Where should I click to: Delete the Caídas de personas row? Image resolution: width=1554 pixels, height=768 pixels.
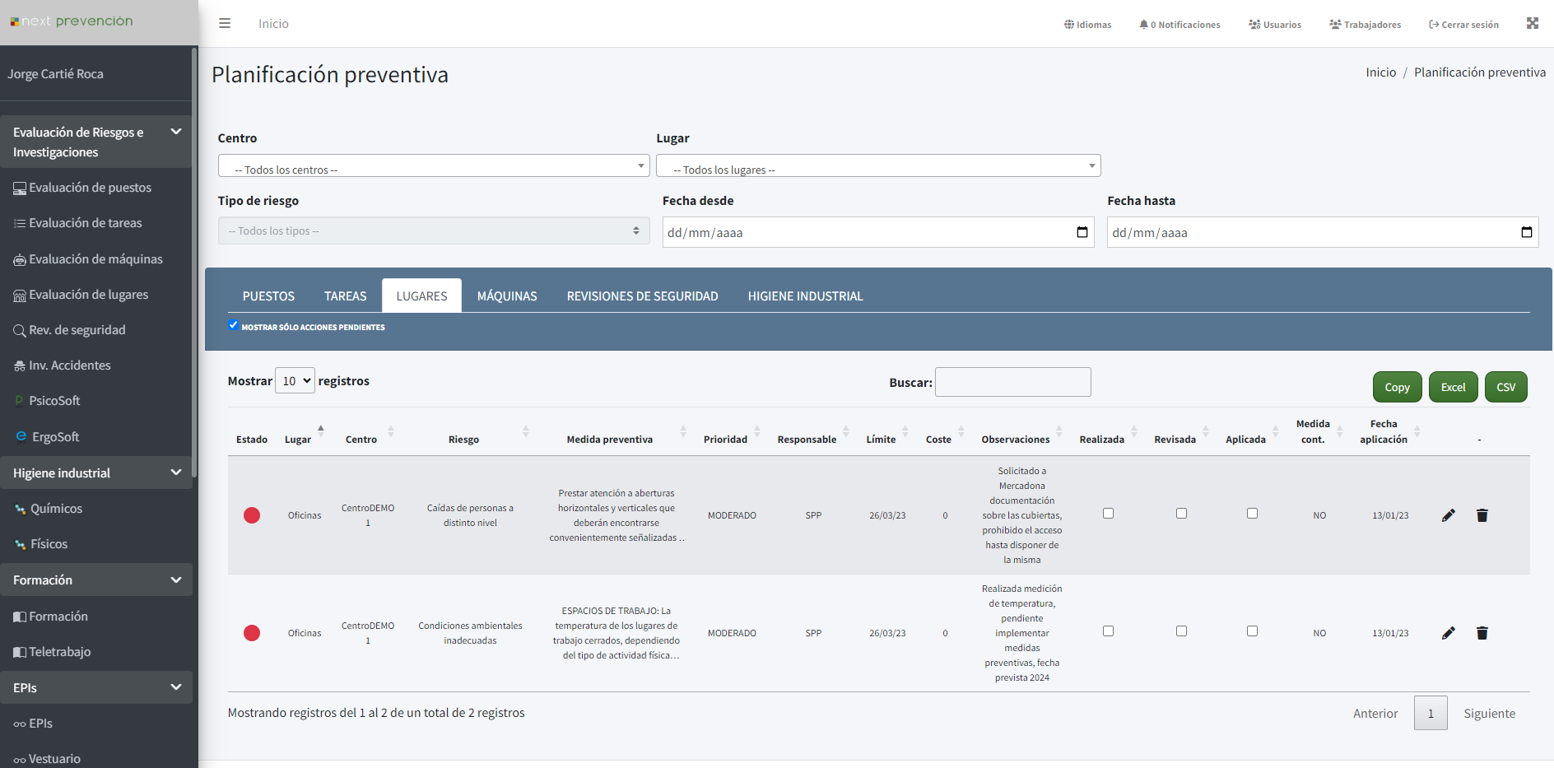(x=1482, y=515)
